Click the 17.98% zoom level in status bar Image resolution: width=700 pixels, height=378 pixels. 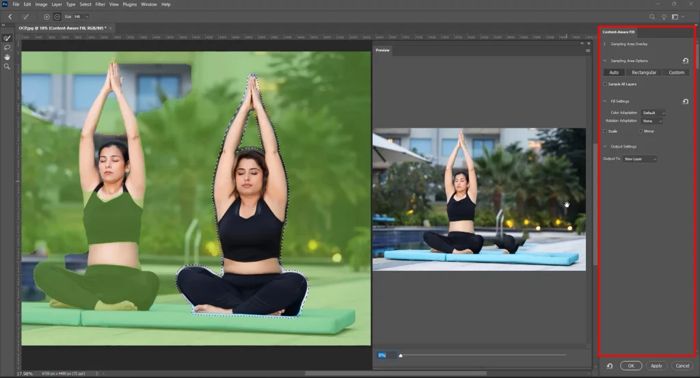coord(25,373)
